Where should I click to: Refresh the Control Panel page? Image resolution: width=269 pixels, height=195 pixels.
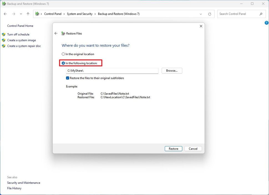pos(210,14)
